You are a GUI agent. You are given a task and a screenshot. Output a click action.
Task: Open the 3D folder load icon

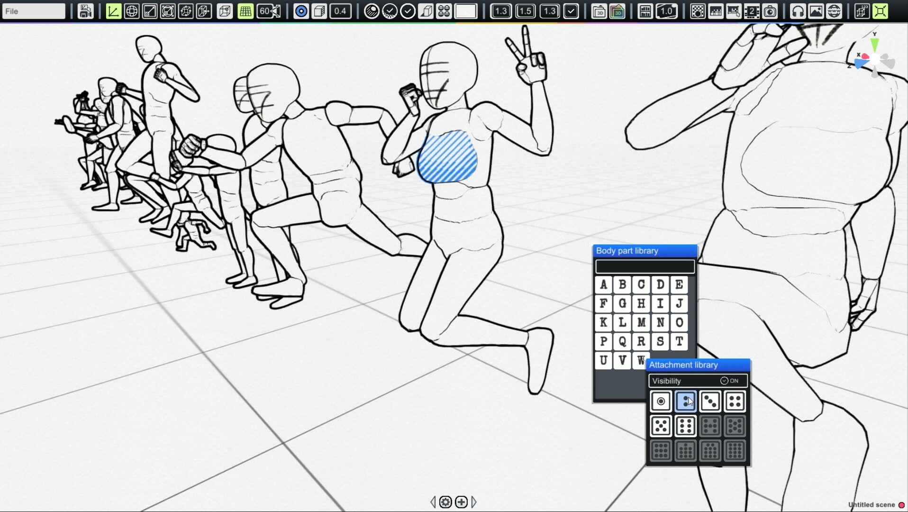pyautogui.click(x=599, y=11)
